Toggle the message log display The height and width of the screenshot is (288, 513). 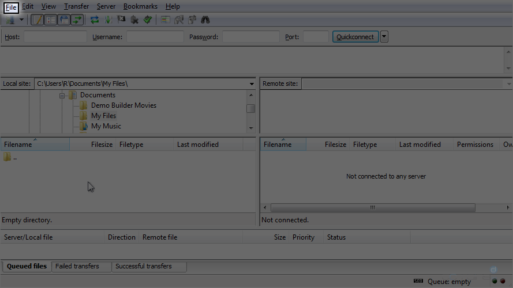(37, 20)
